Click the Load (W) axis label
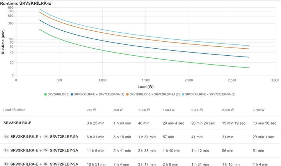This screenshot has height=166, width=281. point(145,86)
